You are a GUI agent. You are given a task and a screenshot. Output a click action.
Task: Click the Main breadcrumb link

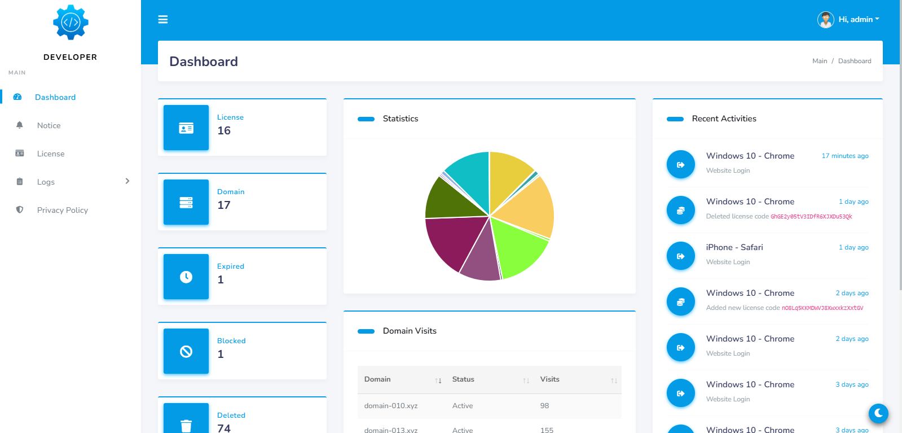click(820, 61)
